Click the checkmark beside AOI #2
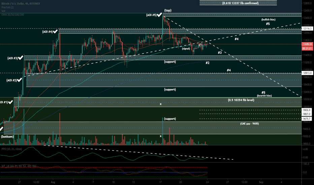Viewport: 314px width, 185px height. click(20, 80)
